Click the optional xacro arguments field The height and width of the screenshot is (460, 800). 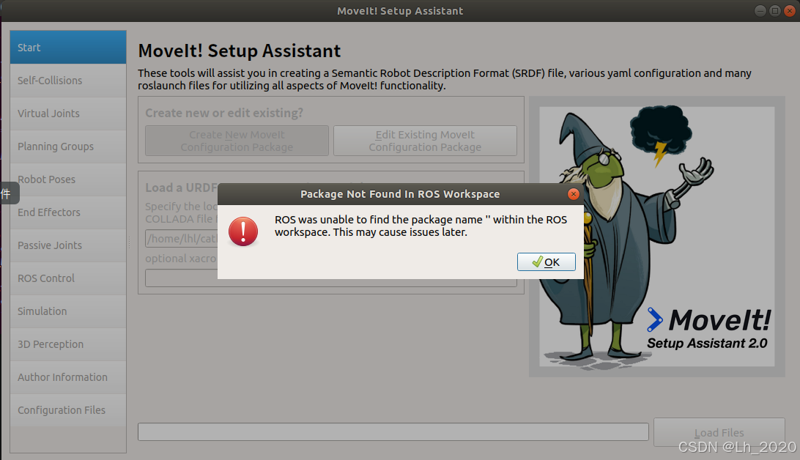(x=330, y=278)
